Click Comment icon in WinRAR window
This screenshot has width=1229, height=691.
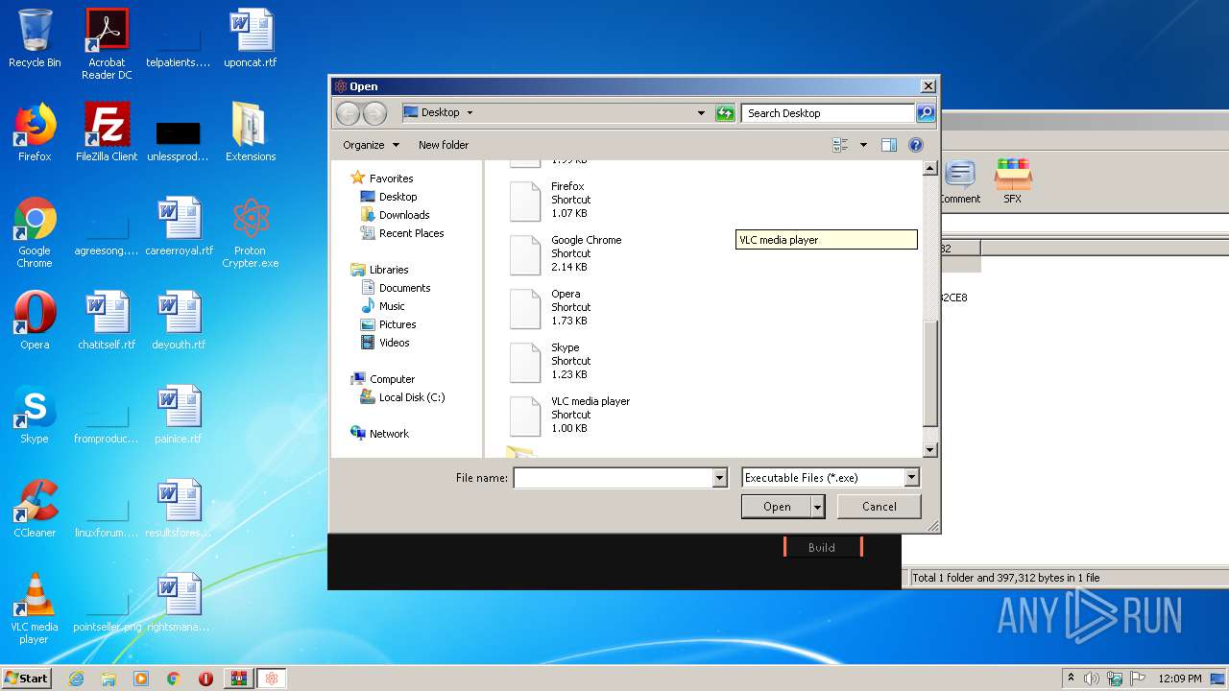point(959,182)
